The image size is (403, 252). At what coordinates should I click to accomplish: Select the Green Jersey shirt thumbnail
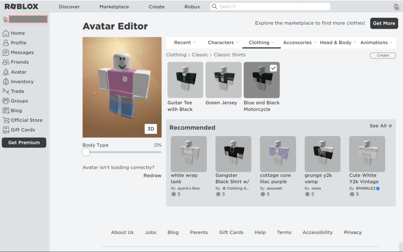click(224, 80)
